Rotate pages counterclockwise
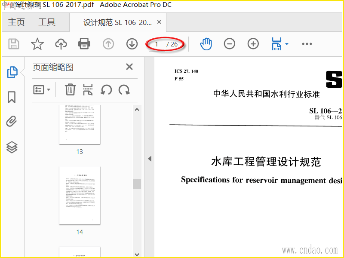 (x=106, y=90)
